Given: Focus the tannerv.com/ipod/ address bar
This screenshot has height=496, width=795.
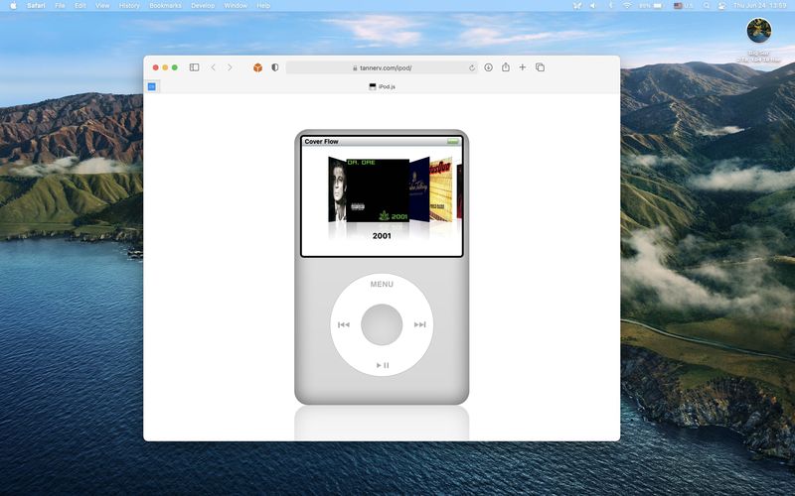Looking at the screenshot, I should pyautogui.click(x=382, y=67).
